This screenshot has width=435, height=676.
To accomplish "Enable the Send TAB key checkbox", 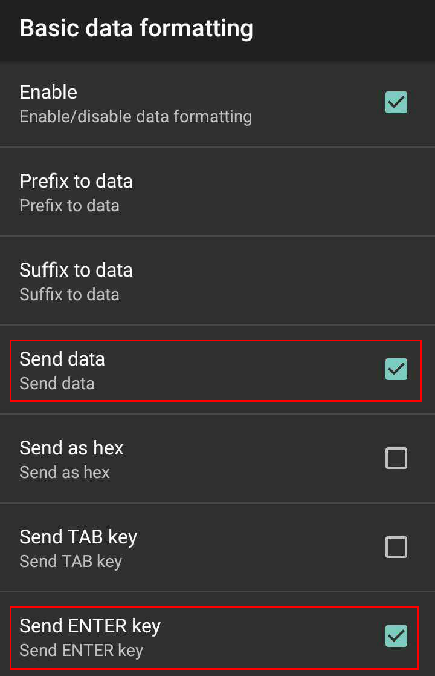I will point(396,547).
